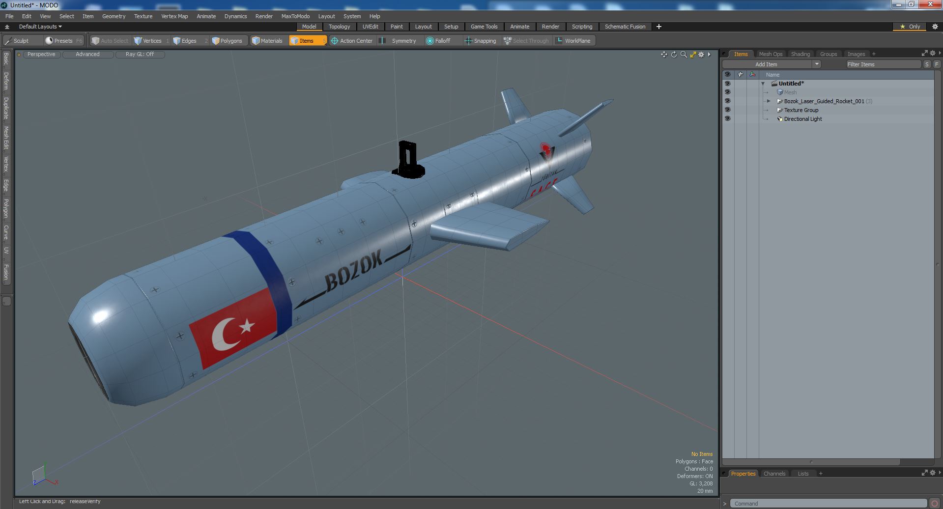Toggle Auto Select
943x509 pixels.
pyautogui.click(x=110, y=41)
